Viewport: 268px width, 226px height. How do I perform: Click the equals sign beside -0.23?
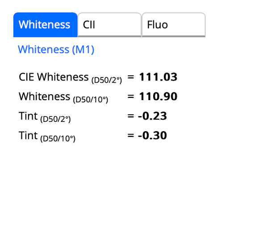point(131,116)
